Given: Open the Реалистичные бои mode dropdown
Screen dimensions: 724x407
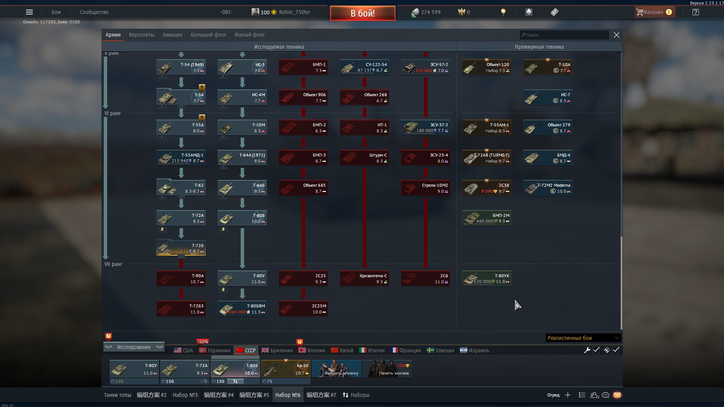Looking at the screenshot, I should click(583, 338).
